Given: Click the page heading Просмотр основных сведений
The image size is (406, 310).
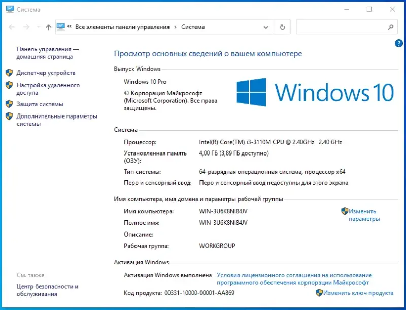Looking at the screenshot, I should click(x=208, y=54).
